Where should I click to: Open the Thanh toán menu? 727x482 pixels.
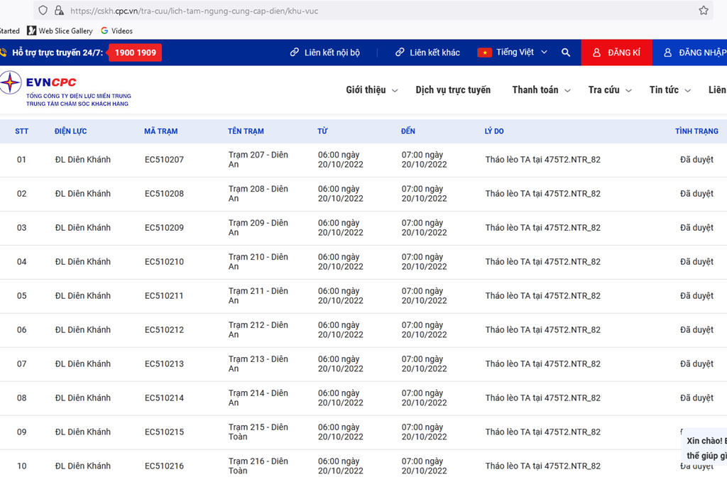(x=541, y=90)
